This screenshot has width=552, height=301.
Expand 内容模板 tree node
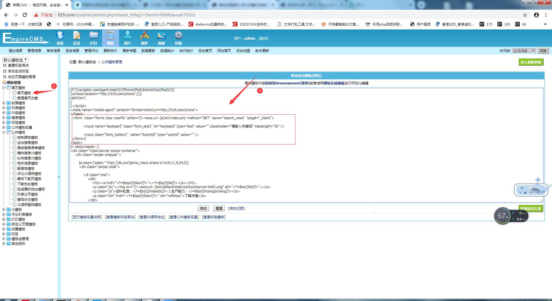4,113
